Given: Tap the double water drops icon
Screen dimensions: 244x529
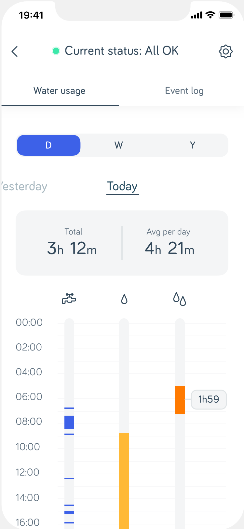Looking at the screenshot, I should click(180, 299).
